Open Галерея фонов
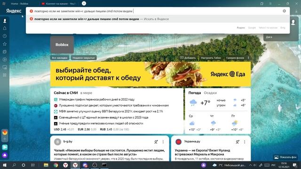301x169 pixels. pyautogui.click(x=235, y=58)
